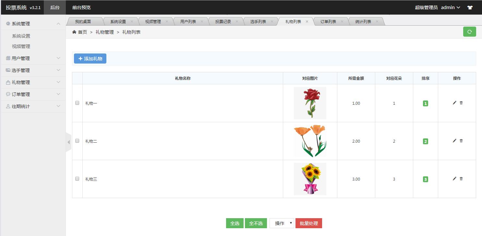Click the trash delete icon for 礼物一
Image resolution: width=482 pixels, height=236 pixels.
(461, 103)
